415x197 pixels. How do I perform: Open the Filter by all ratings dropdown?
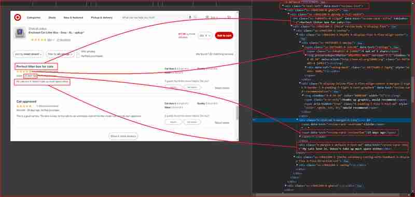(x=60, y=54)
